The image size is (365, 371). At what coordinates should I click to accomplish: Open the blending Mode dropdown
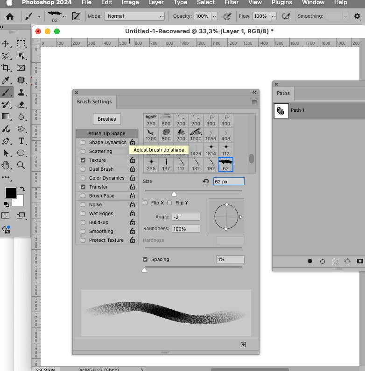134,16
